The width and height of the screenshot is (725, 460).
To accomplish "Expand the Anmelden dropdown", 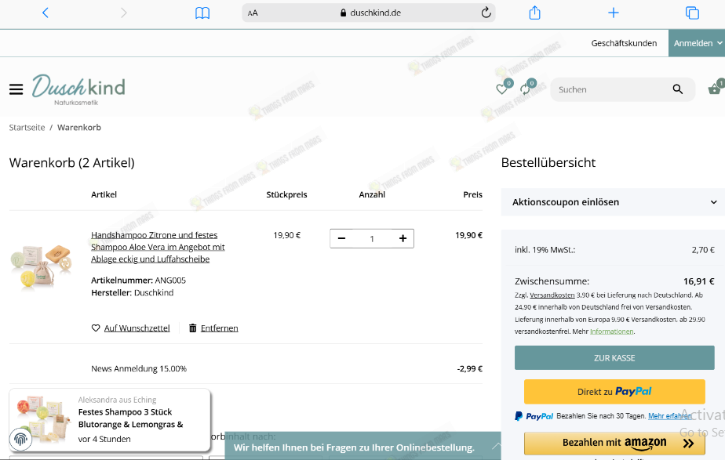I will click(697, 42).
